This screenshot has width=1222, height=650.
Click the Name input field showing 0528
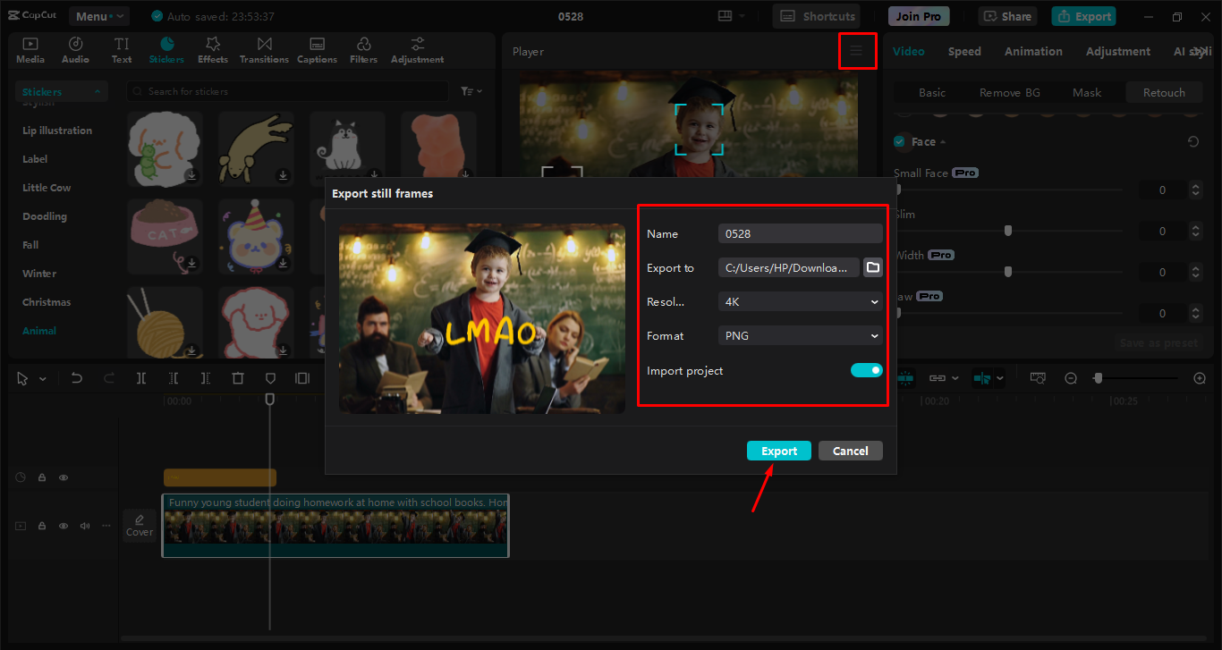click(x=799, y=233)
